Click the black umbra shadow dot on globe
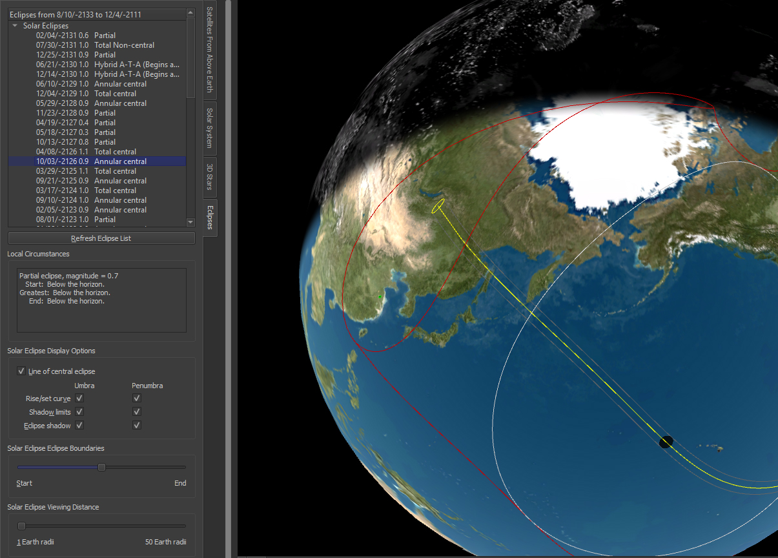 point(666,442)
